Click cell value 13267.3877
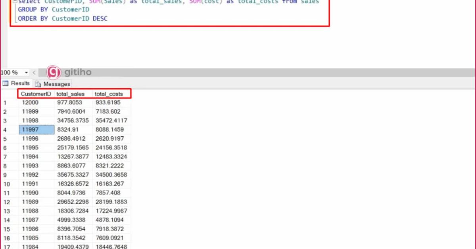This screenshot has height=249, width=476. (x=73, y=157)
